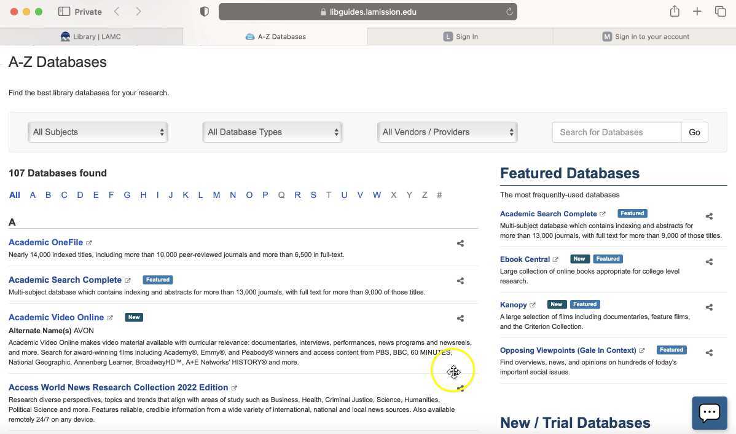Select the Library LAMC tab

91,36
